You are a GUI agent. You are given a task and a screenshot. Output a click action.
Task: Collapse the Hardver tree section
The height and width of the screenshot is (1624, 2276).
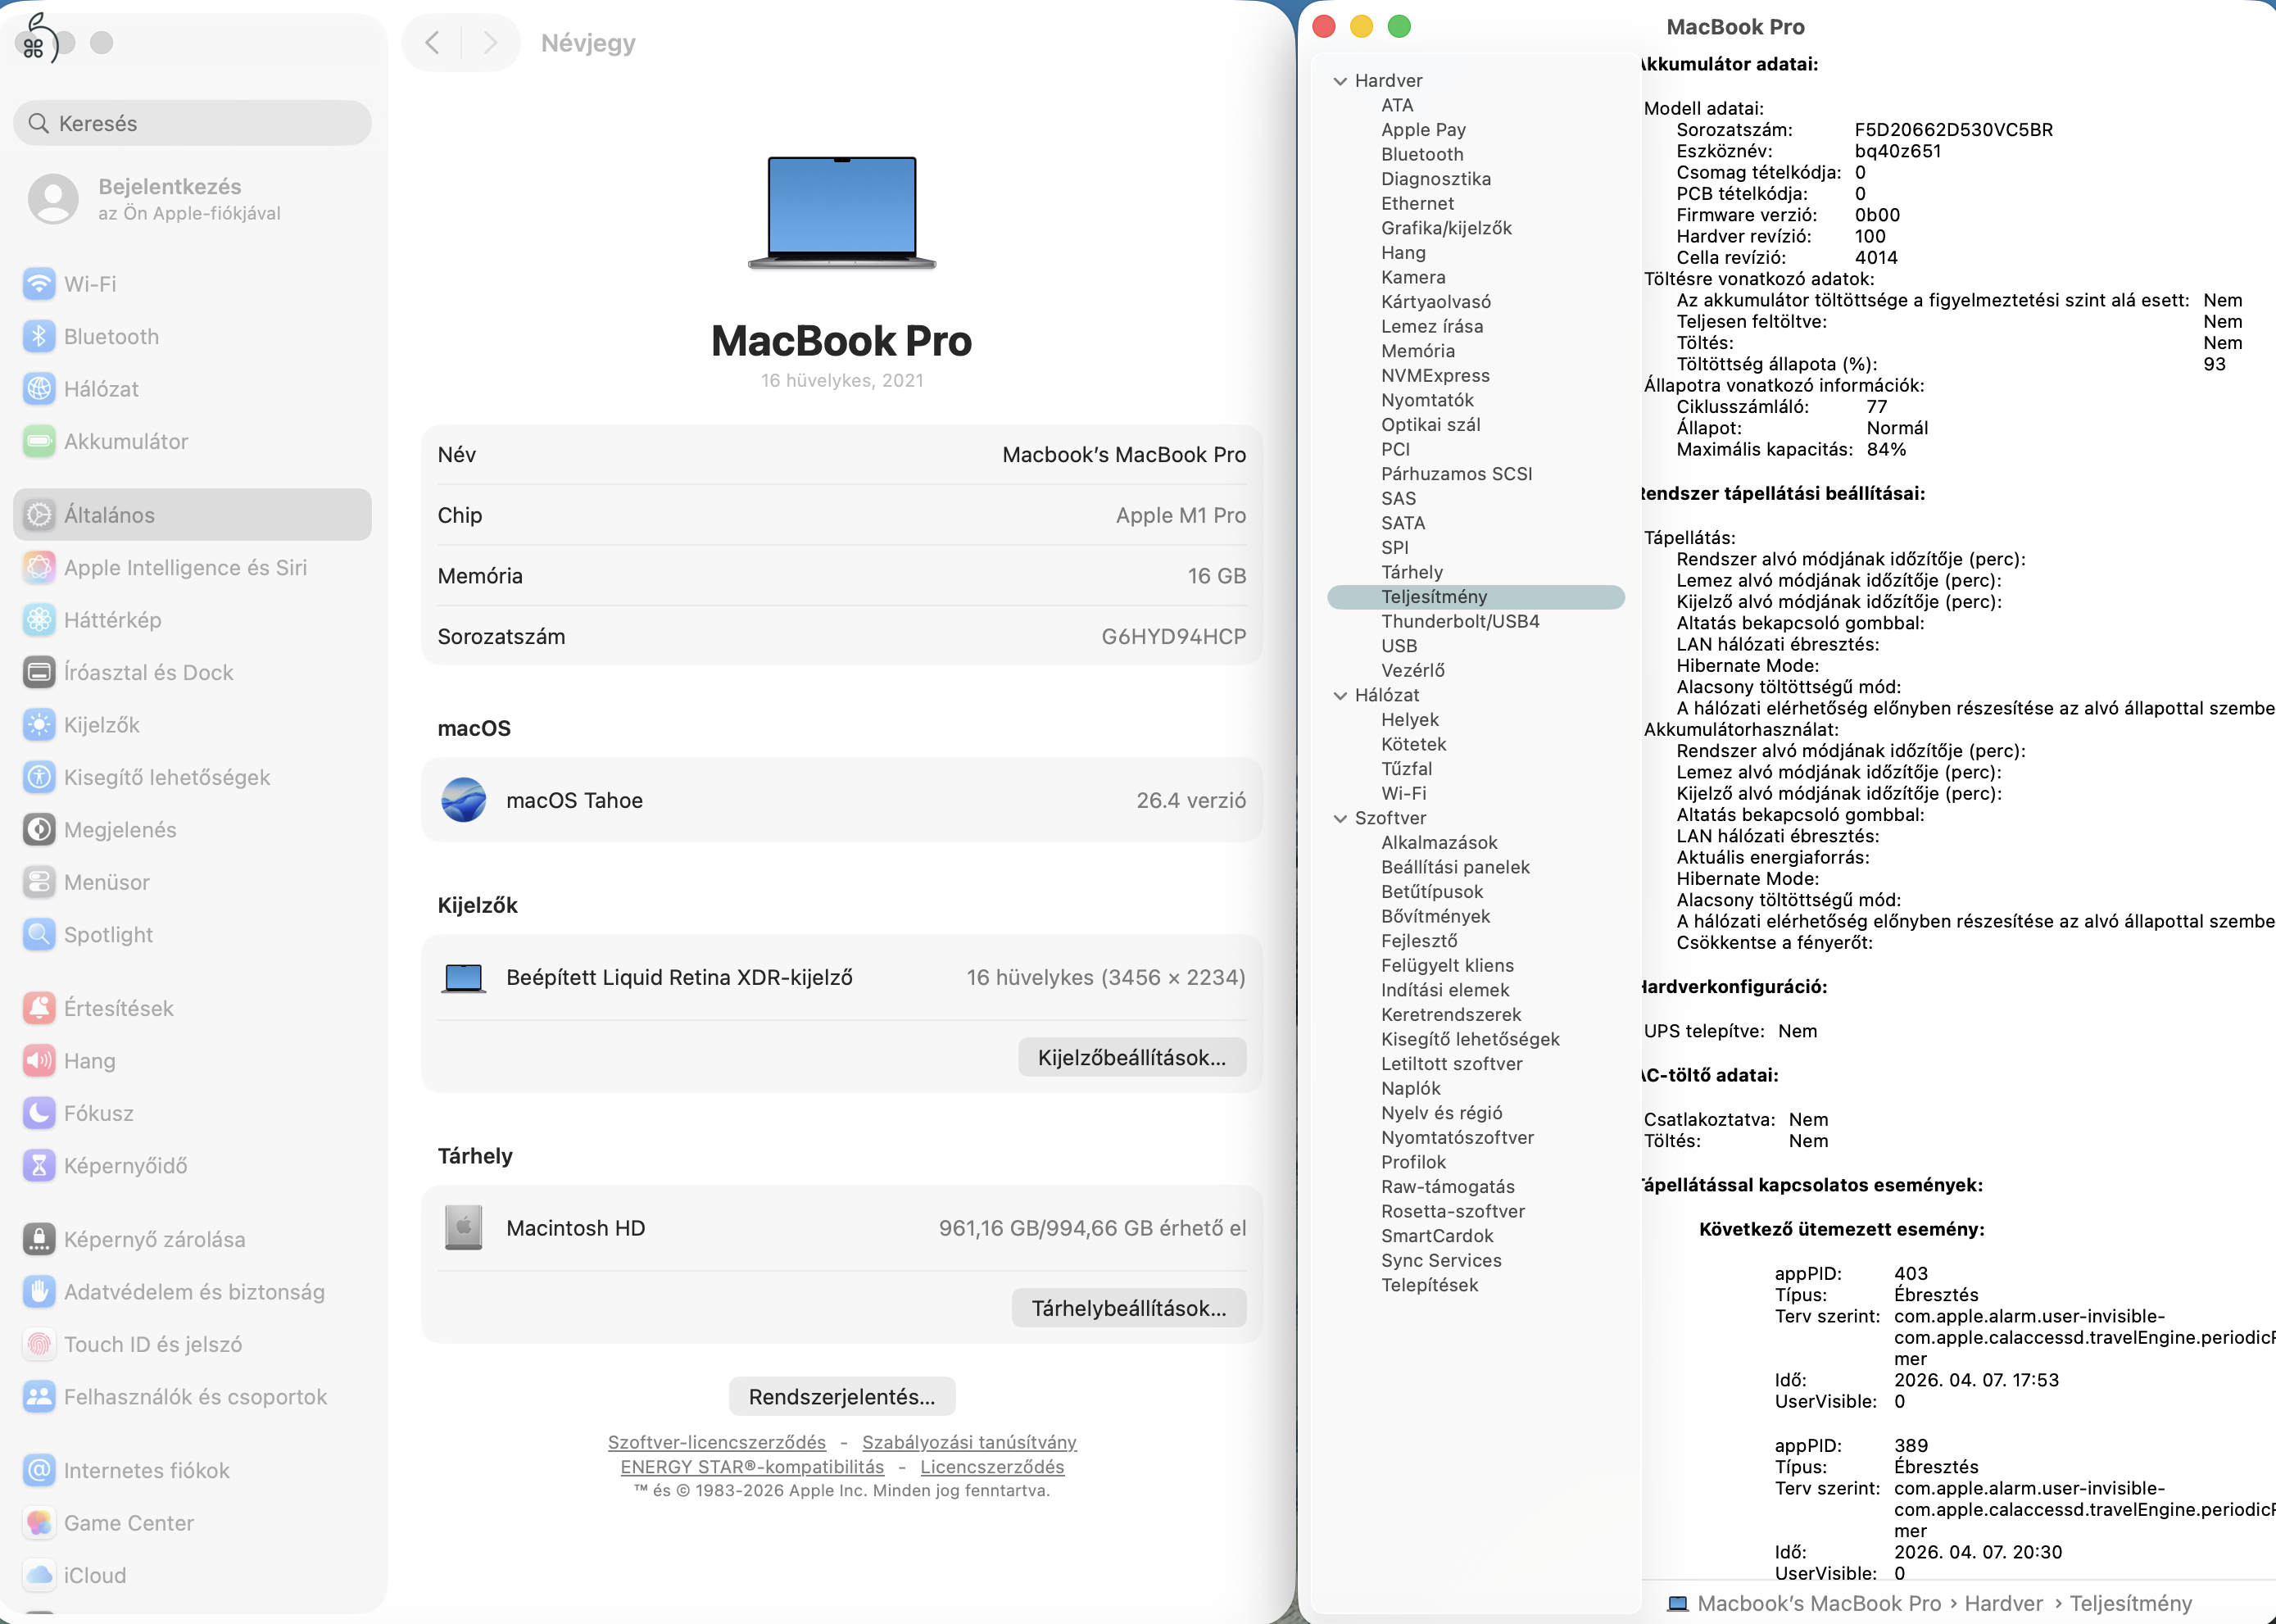coord(1341,80)
